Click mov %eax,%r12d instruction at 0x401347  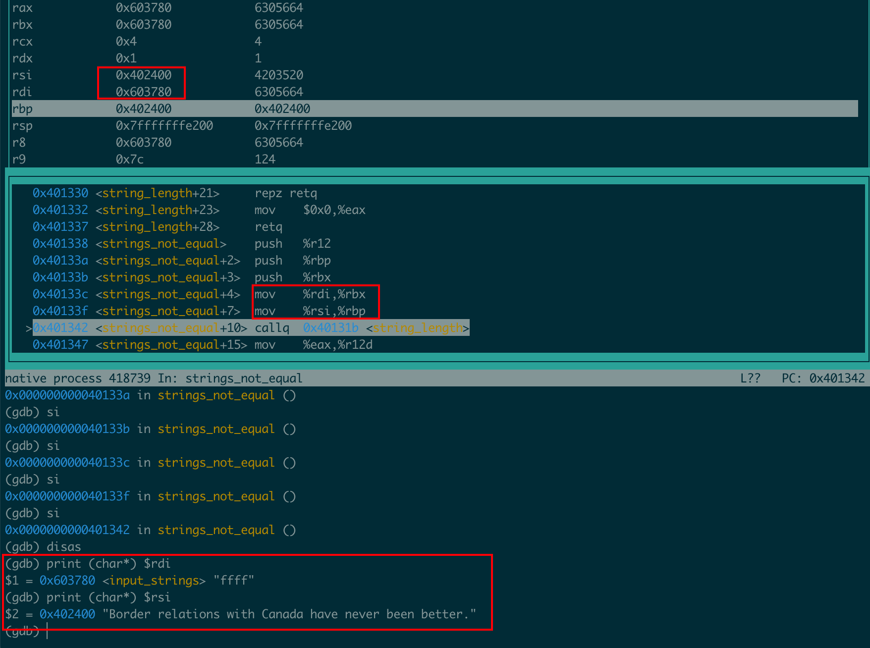coord(314,345)
